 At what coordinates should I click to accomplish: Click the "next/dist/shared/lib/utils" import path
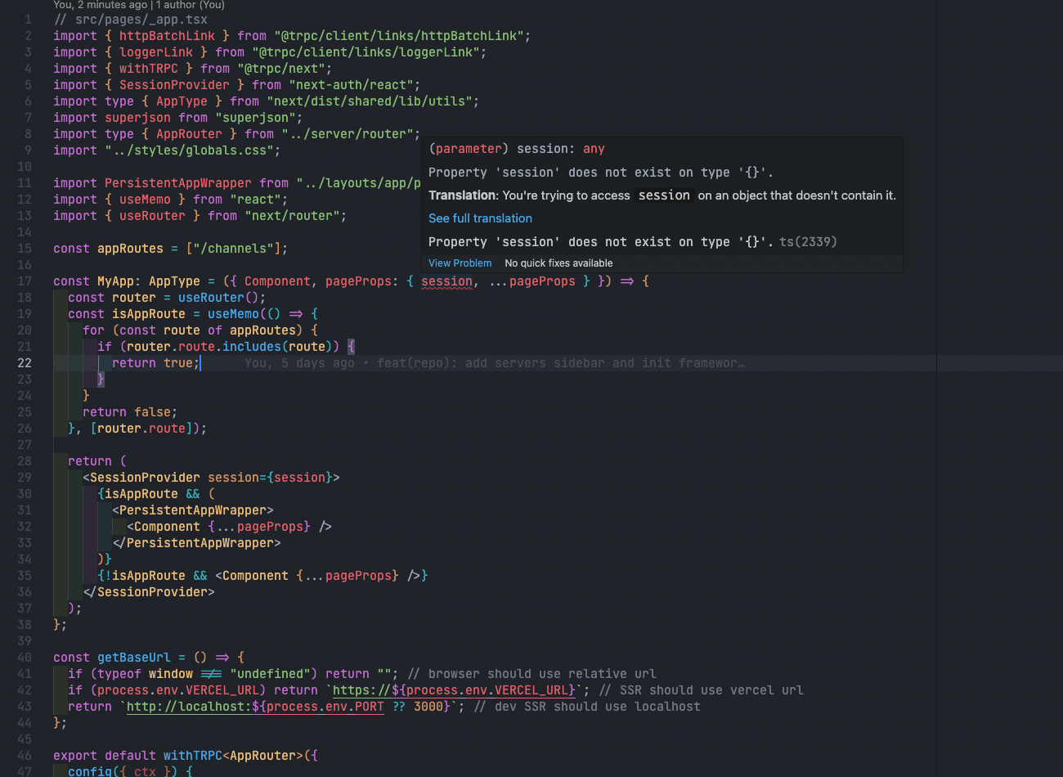coord(370,101)
